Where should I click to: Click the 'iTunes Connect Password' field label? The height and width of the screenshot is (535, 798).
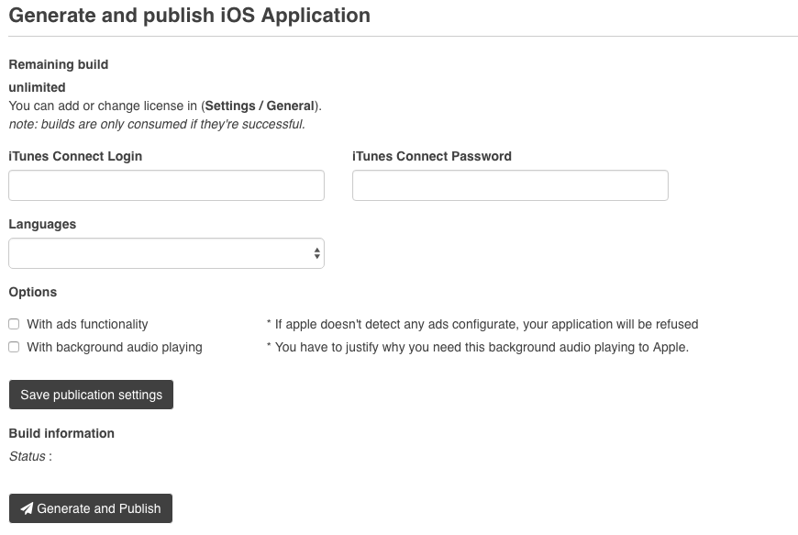(x=432, y=156)
